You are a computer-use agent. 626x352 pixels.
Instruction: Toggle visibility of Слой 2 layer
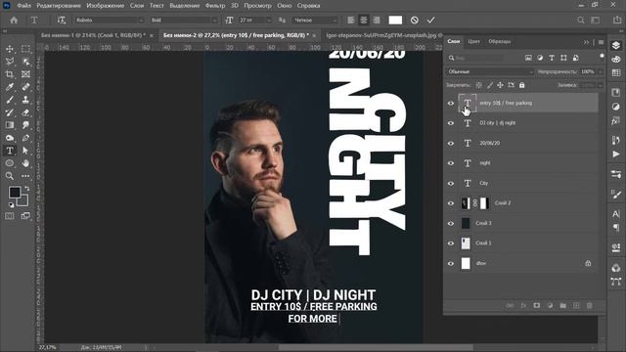[x=451, y=203]
